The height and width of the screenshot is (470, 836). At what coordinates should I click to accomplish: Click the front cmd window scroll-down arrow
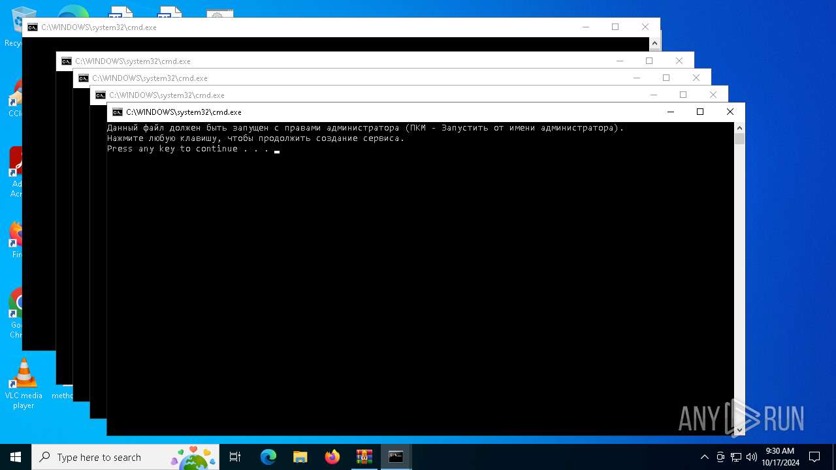[x=740, y=430]
